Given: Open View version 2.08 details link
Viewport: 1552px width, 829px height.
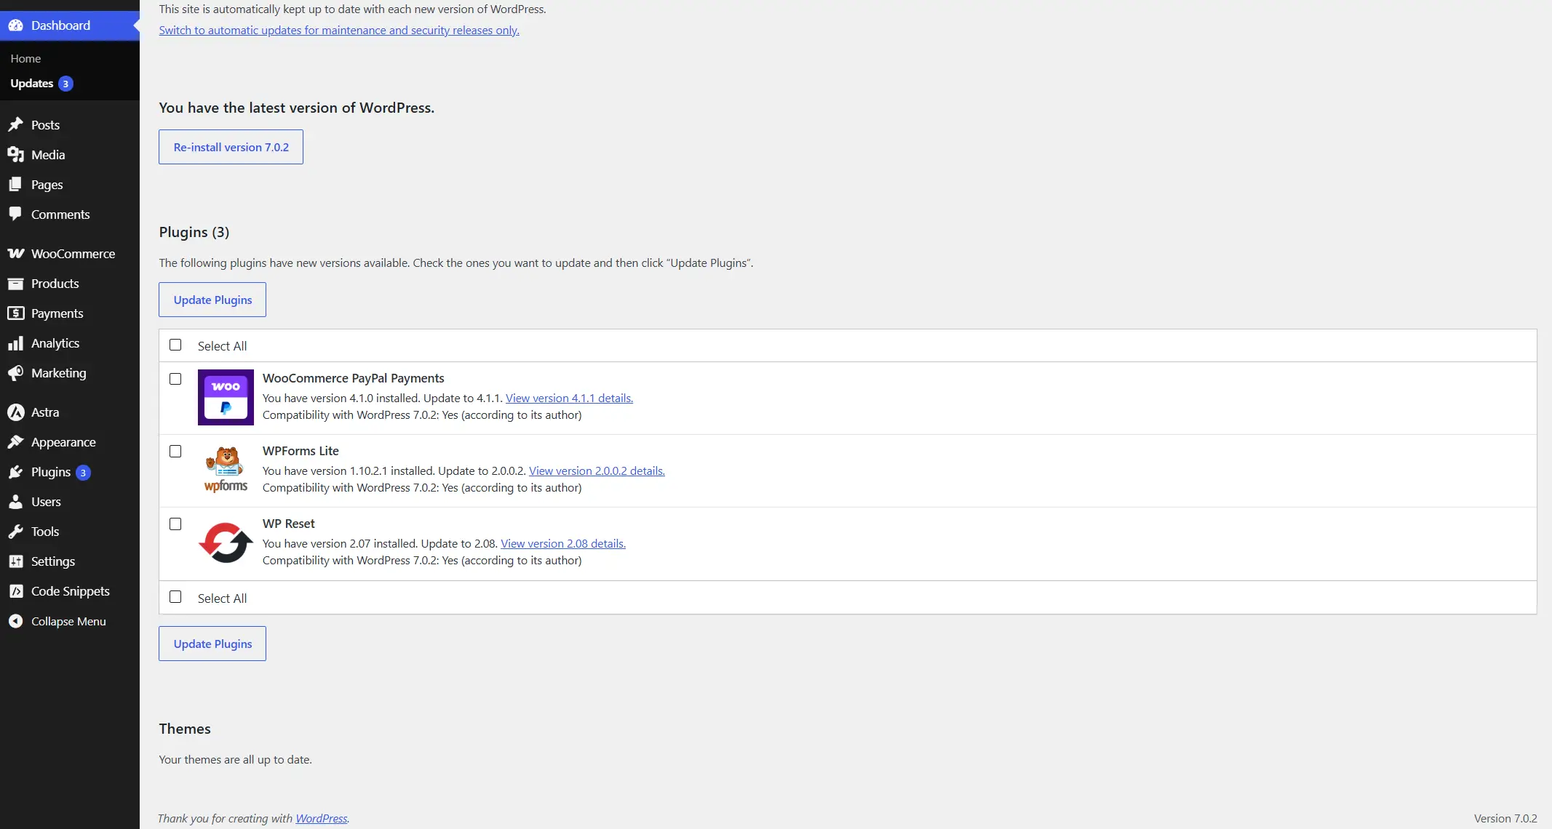Looking at the screenshot, I should tap(563, 543).
